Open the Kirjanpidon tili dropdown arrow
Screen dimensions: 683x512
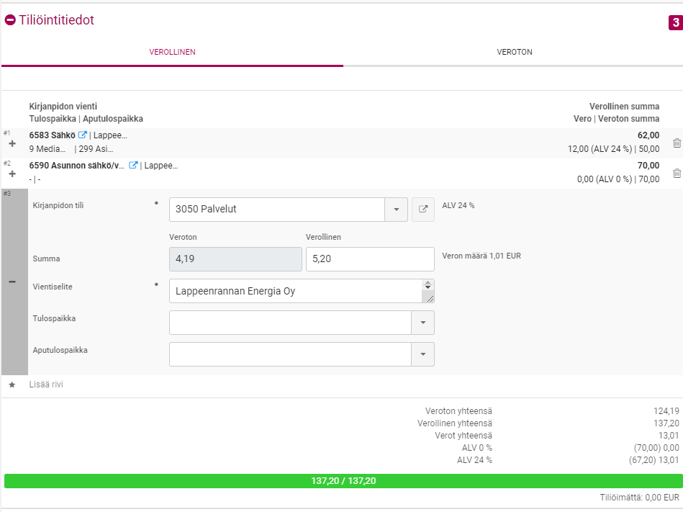click(396, 210)
